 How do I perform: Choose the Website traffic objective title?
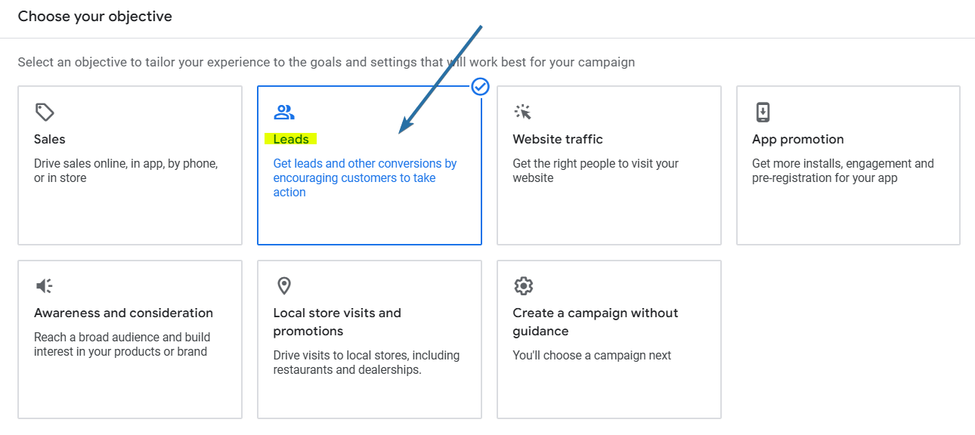point(558,139)
